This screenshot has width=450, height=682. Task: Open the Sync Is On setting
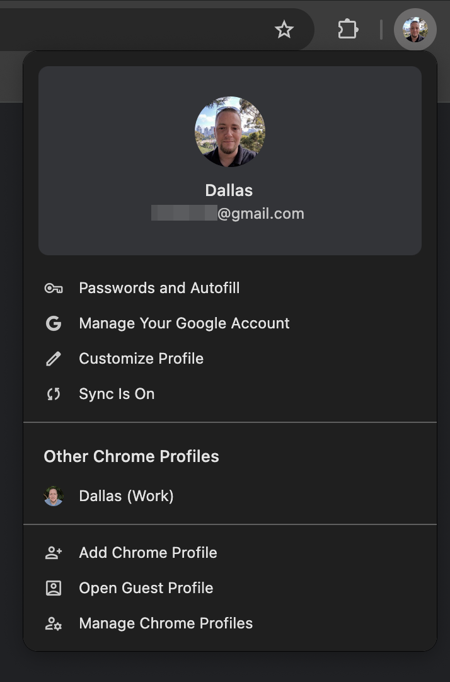click(230, 394)
